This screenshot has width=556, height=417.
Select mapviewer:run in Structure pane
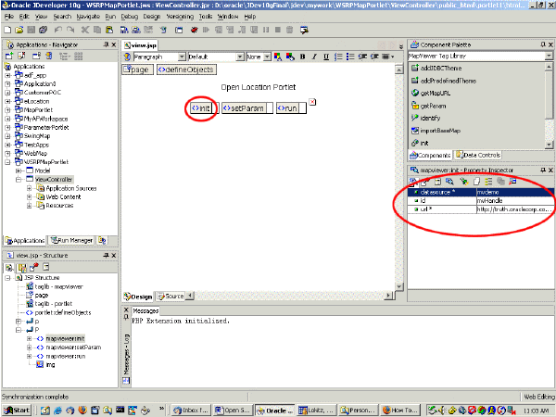66,356
